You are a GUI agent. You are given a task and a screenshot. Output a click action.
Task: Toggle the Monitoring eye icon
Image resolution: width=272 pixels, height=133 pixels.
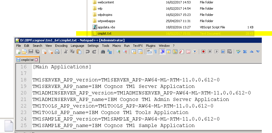(x=194, y=52)
